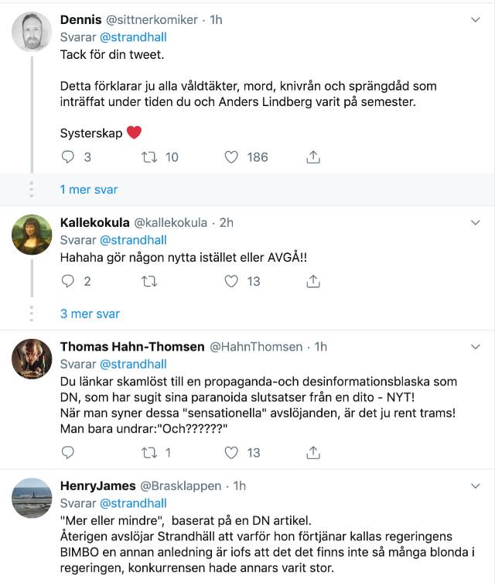Share Thomas Hahn-Thomsen's tweet
The image size is (495, 583).
click(313, 452)
